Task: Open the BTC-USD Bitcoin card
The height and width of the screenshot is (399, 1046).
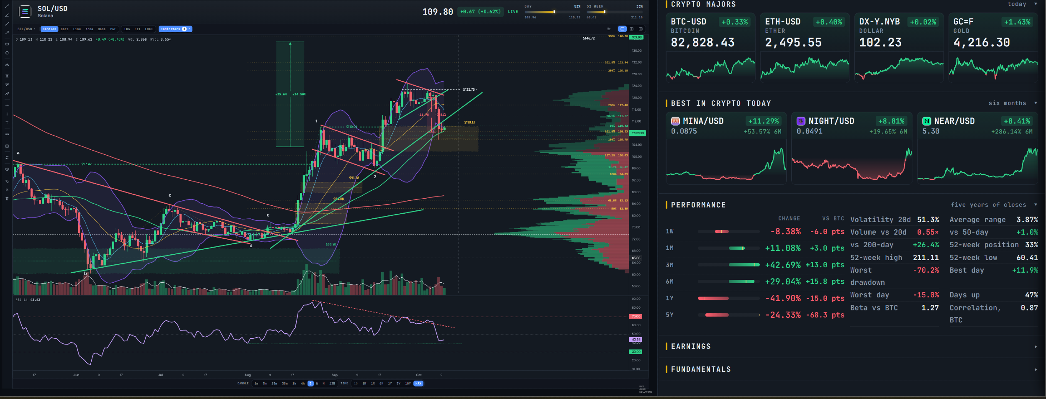Action: (x=710, y=48)
